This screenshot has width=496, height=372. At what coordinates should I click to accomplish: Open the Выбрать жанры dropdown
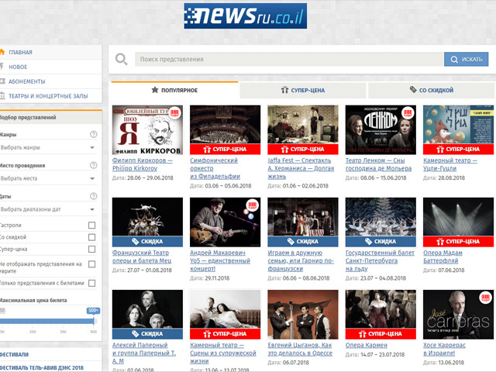tap(48, 147)
